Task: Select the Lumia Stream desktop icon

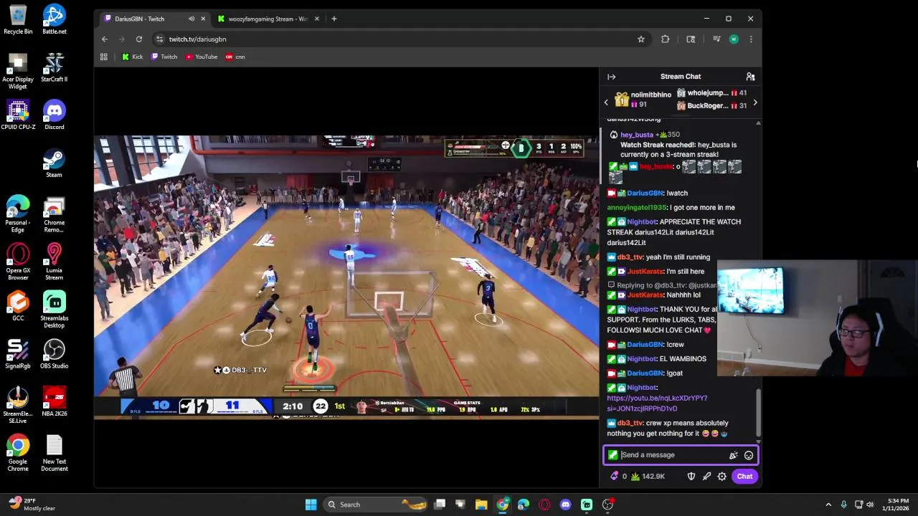Action: [x=55, y=262]
